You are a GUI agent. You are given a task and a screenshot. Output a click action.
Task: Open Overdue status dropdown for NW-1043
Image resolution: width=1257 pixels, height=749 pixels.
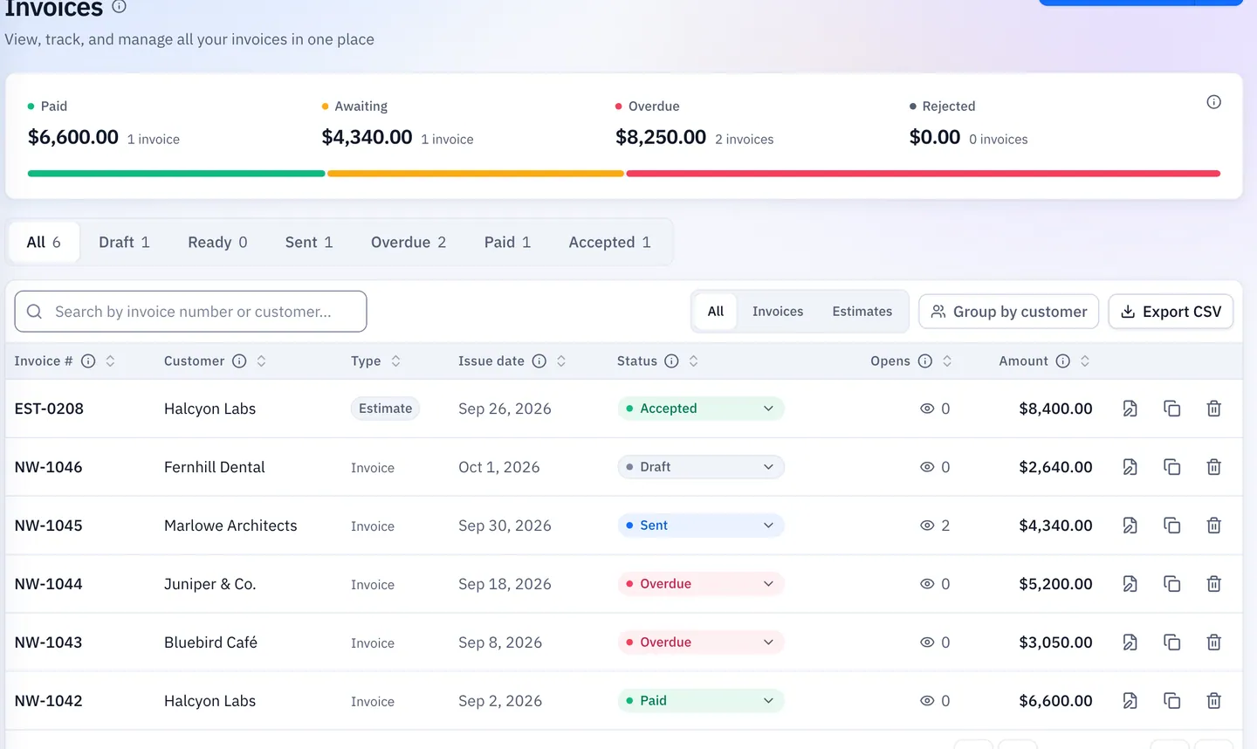point(701,642)
